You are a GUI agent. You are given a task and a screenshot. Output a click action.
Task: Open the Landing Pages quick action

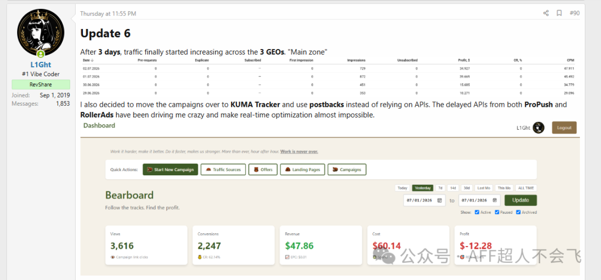[x=303, y=170]
